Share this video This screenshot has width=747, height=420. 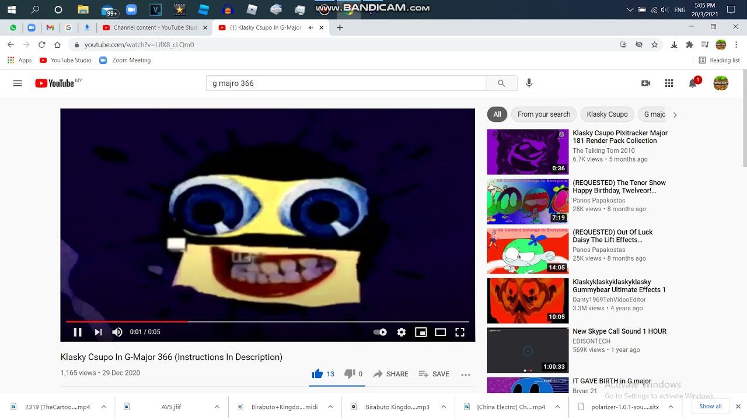pos(390,374)
